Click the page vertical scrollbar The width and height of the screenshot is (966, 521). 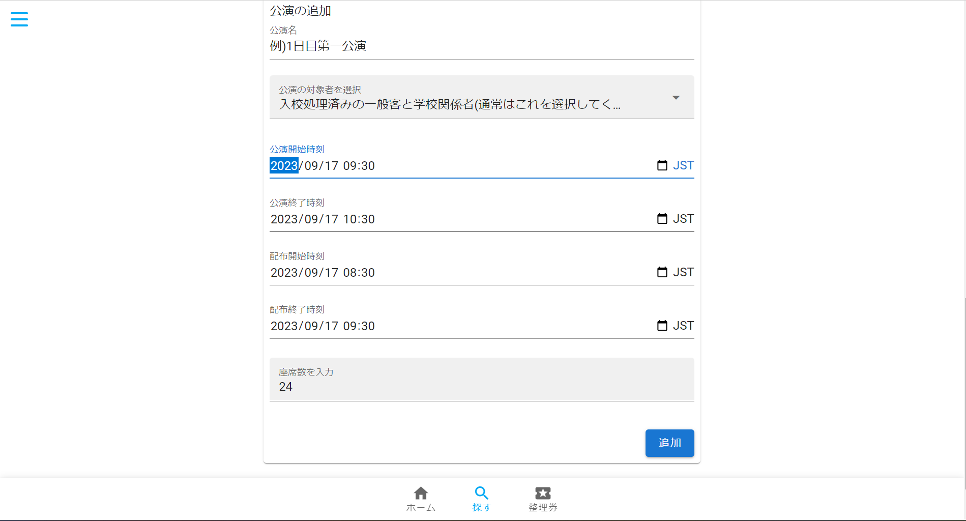click(964, 394)
